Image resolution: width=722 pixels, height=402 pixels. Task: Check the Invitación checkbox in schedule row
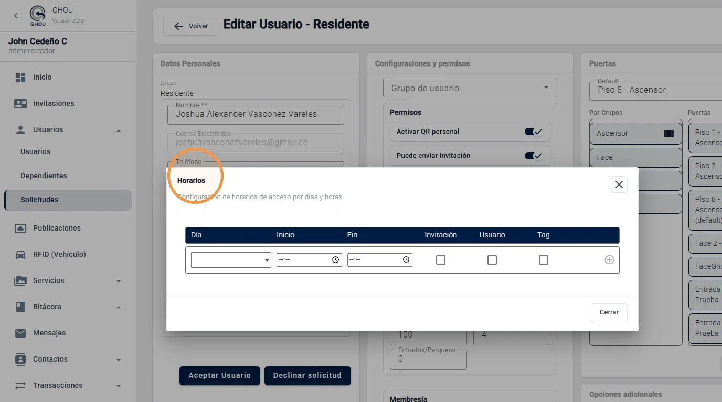pyautogui.click(x=441, y=260)
